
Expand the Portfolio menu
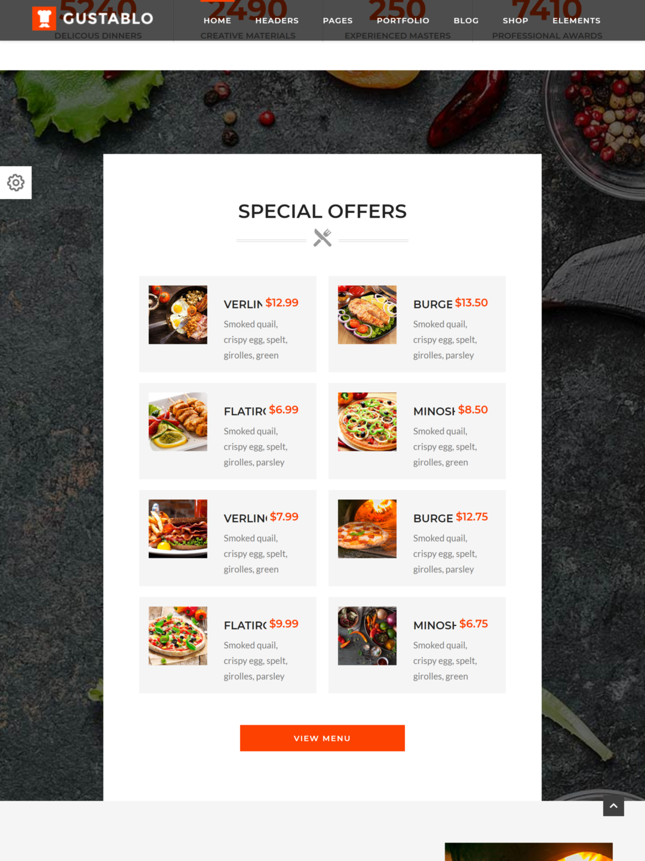403,20
